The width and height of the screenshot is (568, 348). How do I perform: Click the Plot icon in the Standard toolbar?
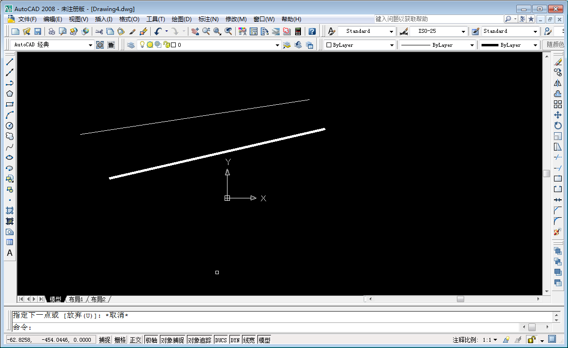(51, 32)
